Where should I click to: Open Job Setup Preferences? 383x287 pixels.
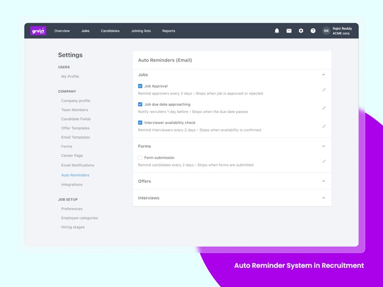72,209
